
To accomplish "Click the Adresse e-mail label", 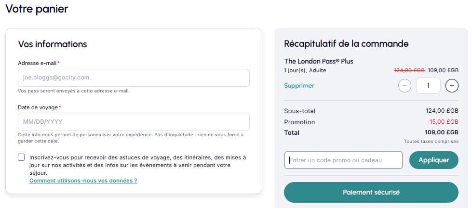I will (x=37, y=63).
